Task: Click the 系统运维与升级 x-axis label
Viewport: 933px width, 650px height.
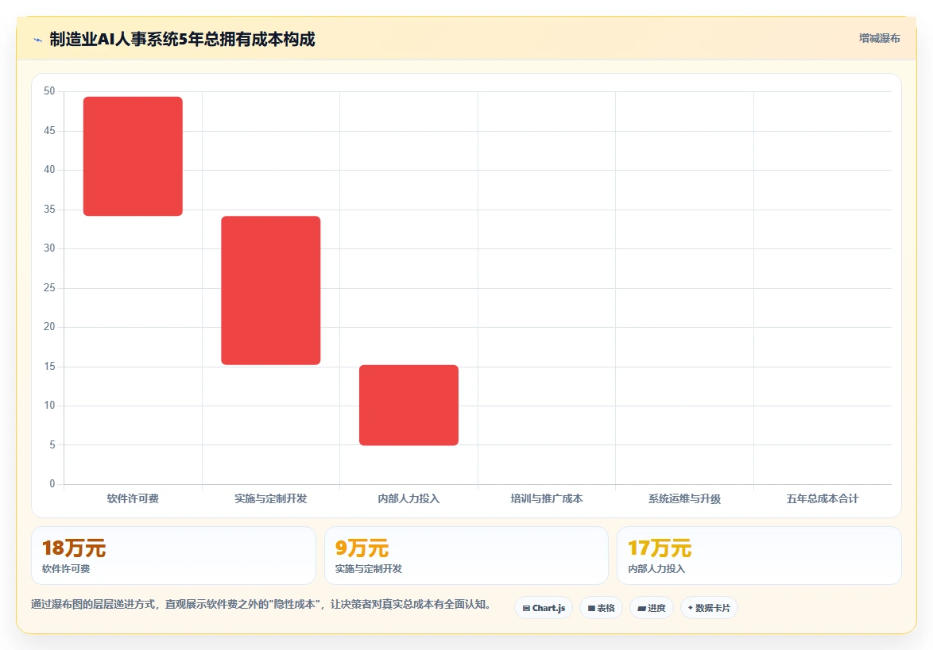Action: click(x=685, y=498)
